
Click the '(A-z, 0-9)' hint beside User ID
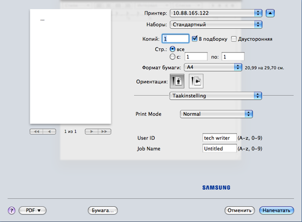pyautogui.click(x=250, y=138)
